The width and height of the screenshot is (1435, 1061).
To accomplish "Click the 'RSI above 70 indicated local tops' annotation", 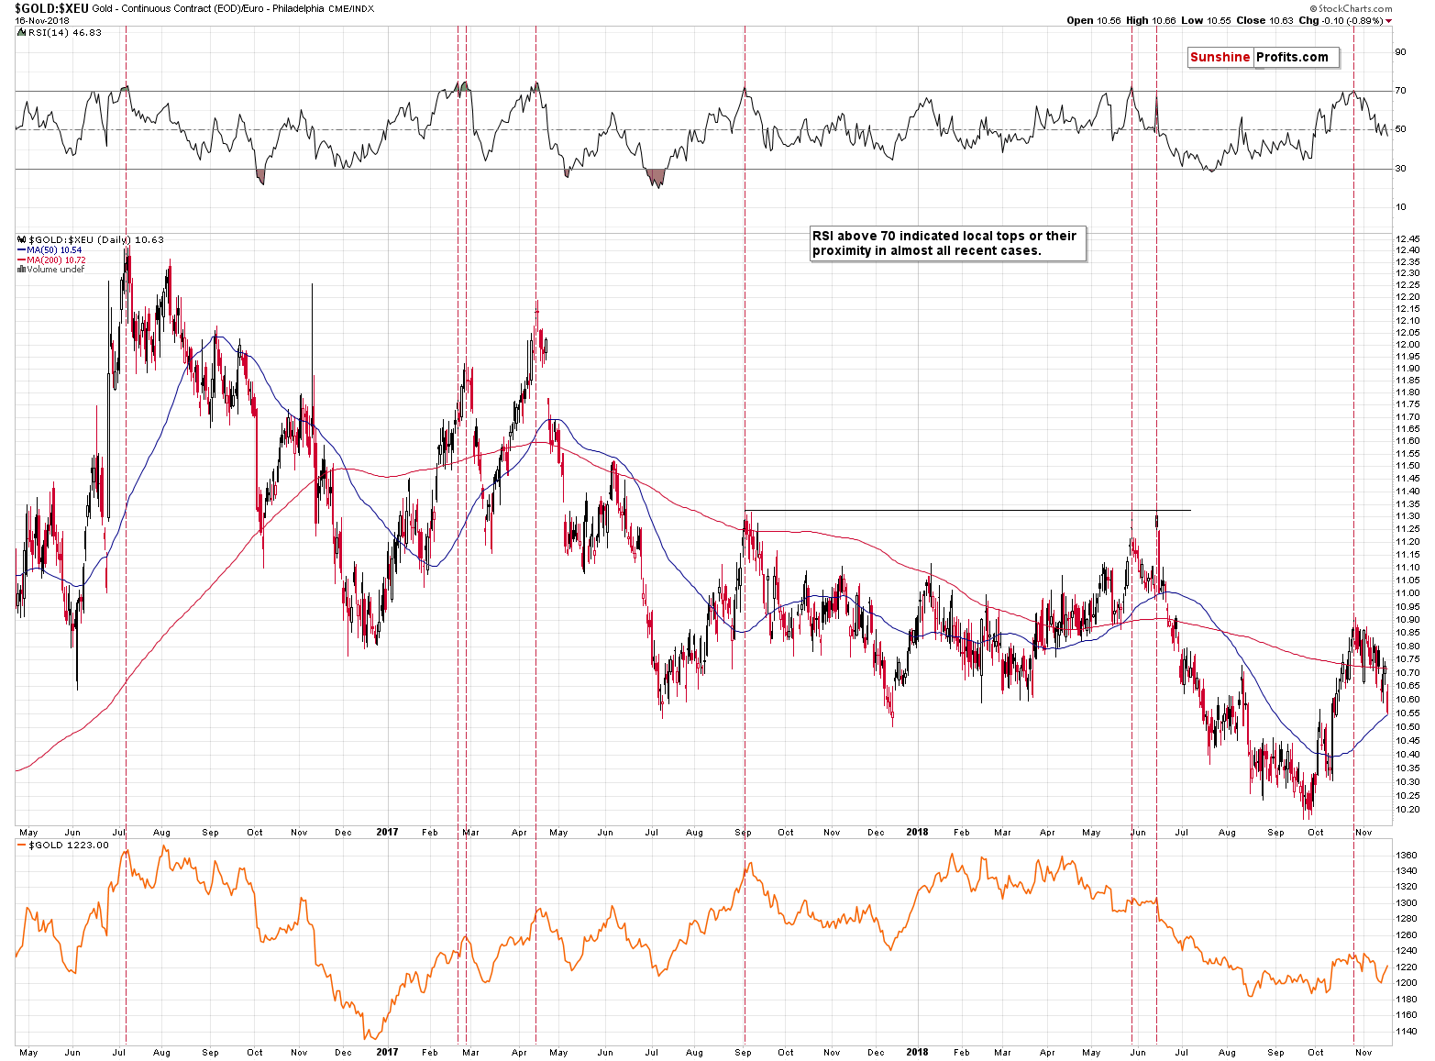I will [948, 243].
